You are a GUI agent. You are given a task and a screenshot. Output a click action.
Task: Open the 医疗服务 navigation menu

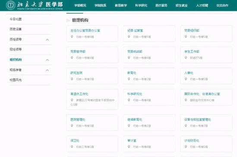click(x=161, y=6)
